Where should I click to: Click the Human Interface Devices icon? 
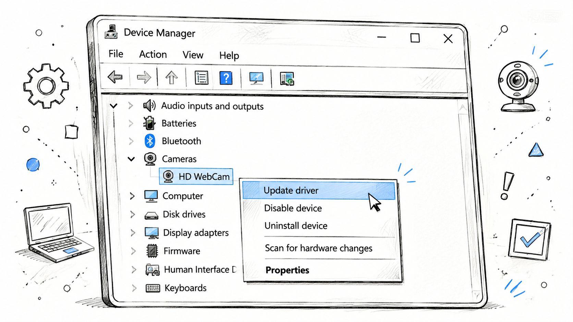[153, 270]
